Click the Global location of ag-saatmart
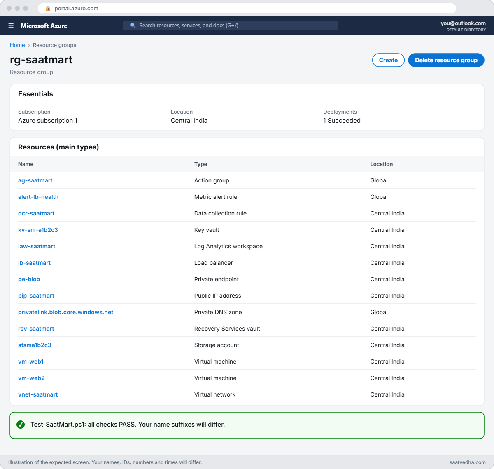494x469 pixels. [x=379, y=180]
